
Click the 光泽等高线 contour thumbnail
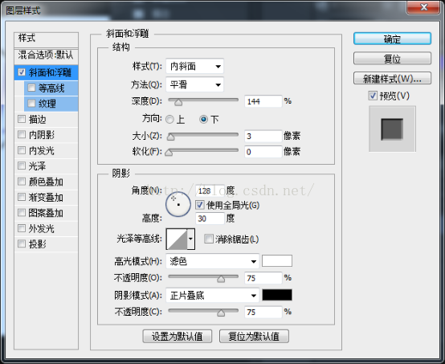[177, 239]
